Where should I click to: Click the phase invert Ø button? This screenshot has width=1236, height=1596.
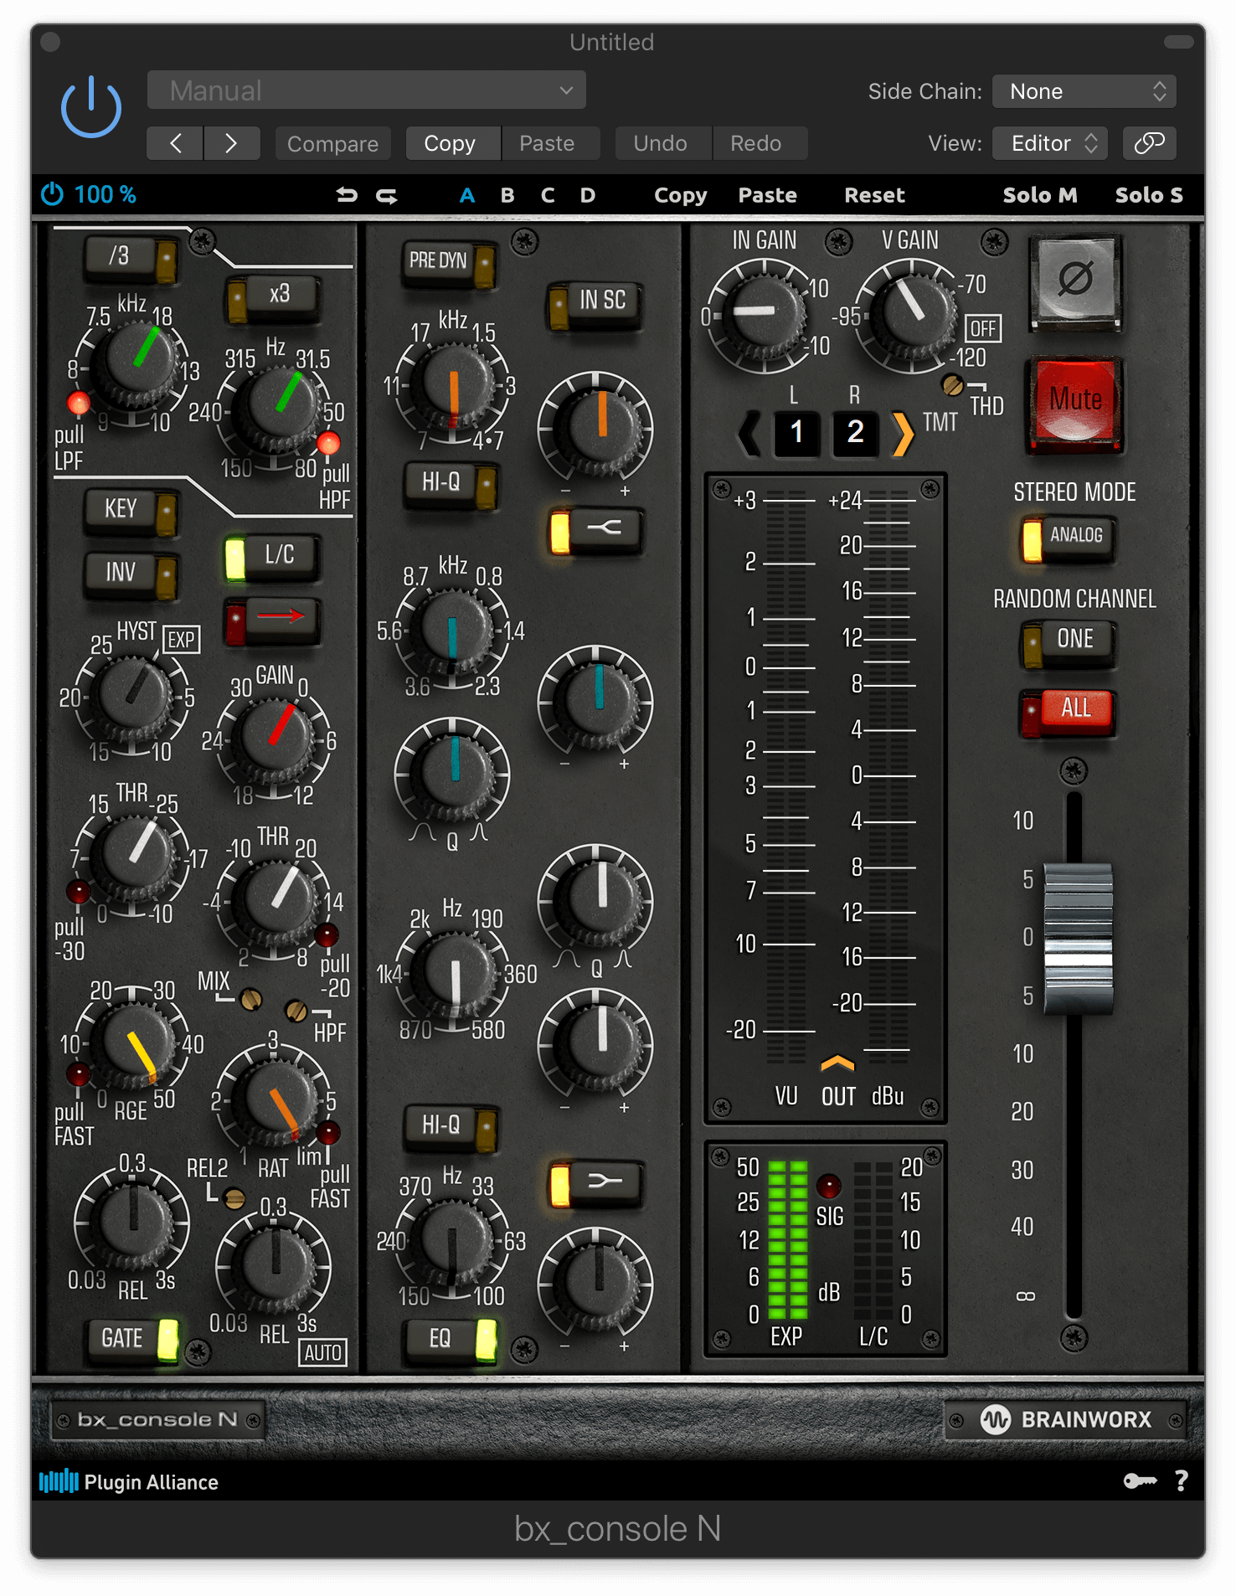pos(1075,281)
